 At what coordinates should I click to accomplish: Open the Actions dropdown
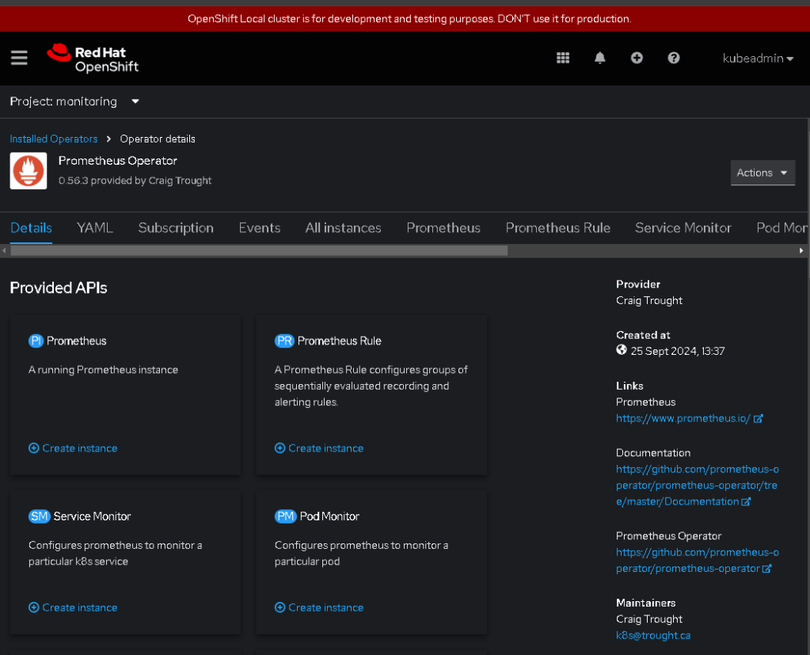pos(762,173)
